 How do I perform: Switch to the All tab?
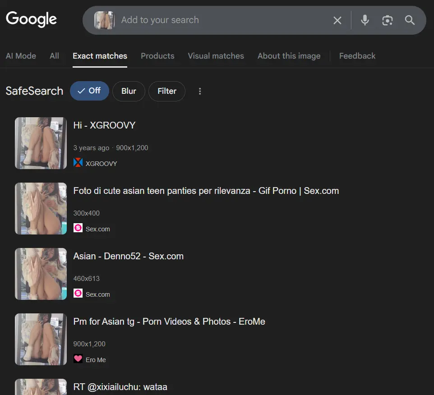coord(54,56)
